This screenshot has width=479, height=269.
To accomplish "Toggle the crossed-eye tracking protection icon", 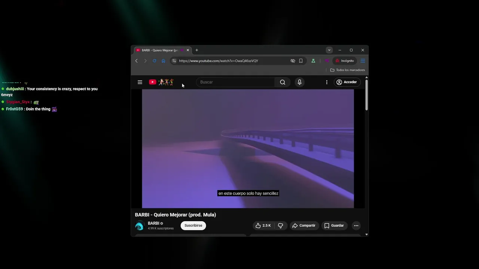I will (x=293, y=61).
